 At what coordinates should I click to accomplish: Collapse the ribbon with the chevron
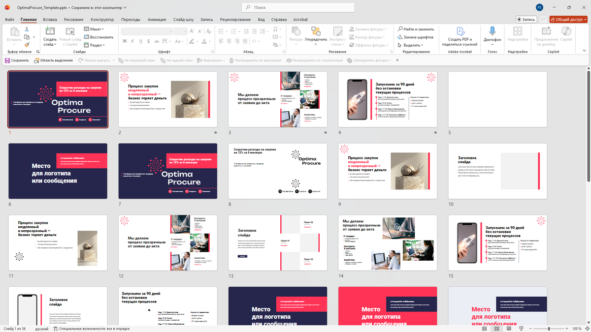585,52
